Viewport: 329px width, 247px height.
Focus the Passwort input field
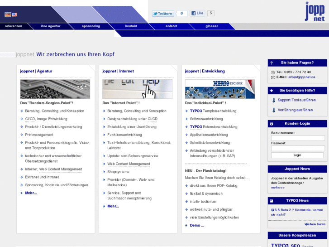(298, 148)
